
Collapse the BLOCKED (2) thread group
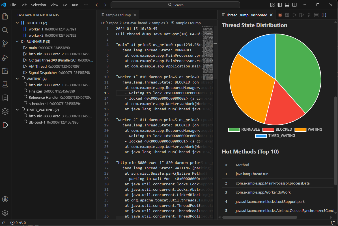tap(18, 23)
